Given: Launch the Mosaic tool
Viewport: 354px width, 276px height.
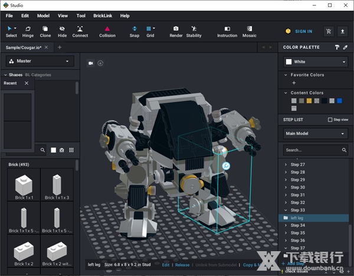Looking at the screenshot, I should pos(249,31).
